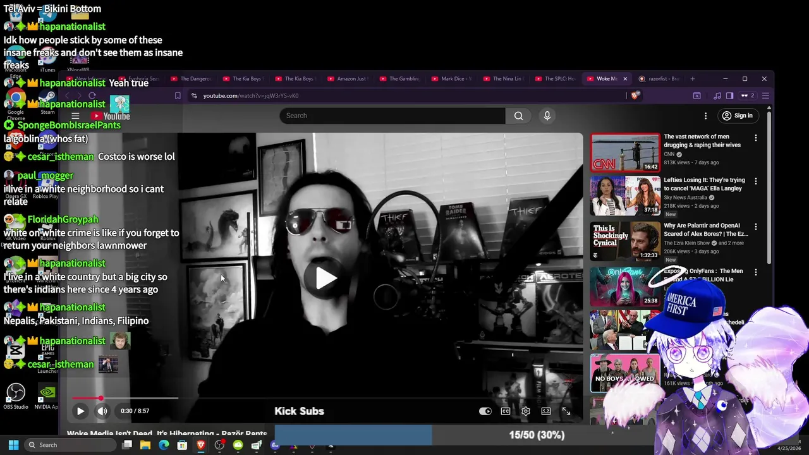Switch to 'Amazon Just' tab

point(348,79)
